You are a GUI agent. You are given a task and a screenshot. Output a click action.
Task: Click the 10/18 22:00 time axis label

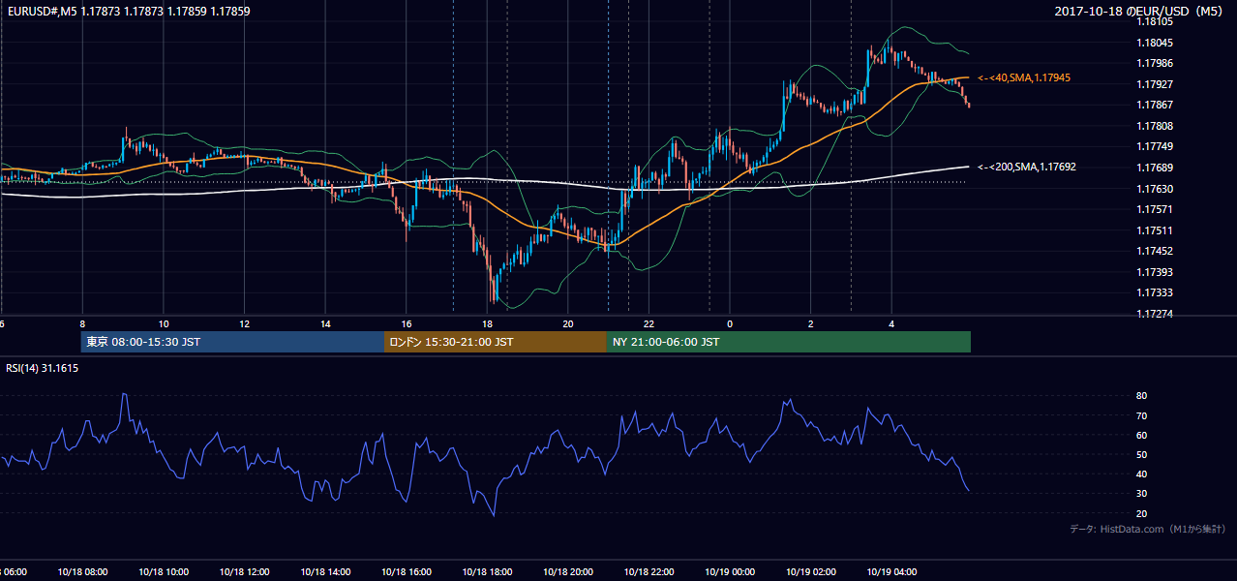pyautogui.click(x=649, y=572)
